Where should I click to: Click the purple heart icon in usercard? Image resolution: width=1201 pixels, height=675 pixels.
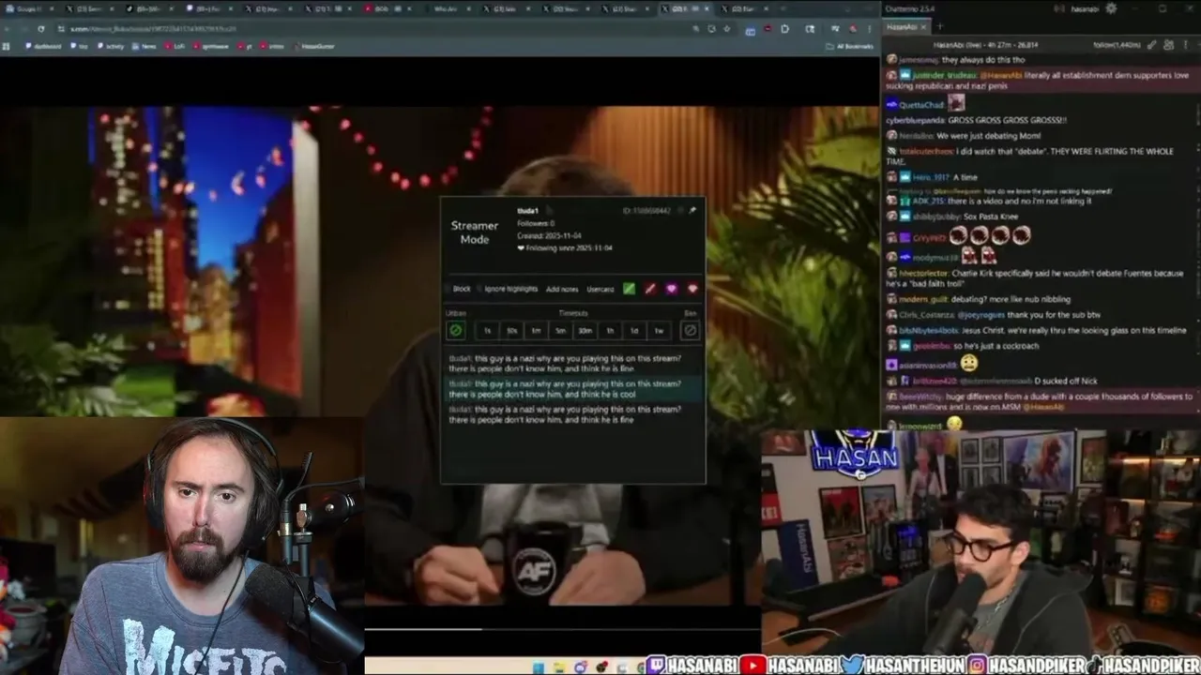click(671, 289)
